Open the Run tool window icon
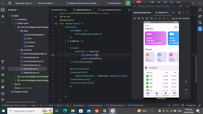203x114 pixels. pos(3,68)
